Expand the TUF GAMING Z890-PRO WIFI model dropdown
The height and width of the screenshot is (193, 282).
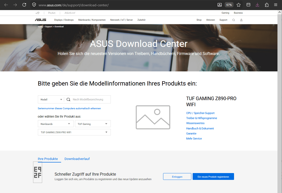[74, 132]
